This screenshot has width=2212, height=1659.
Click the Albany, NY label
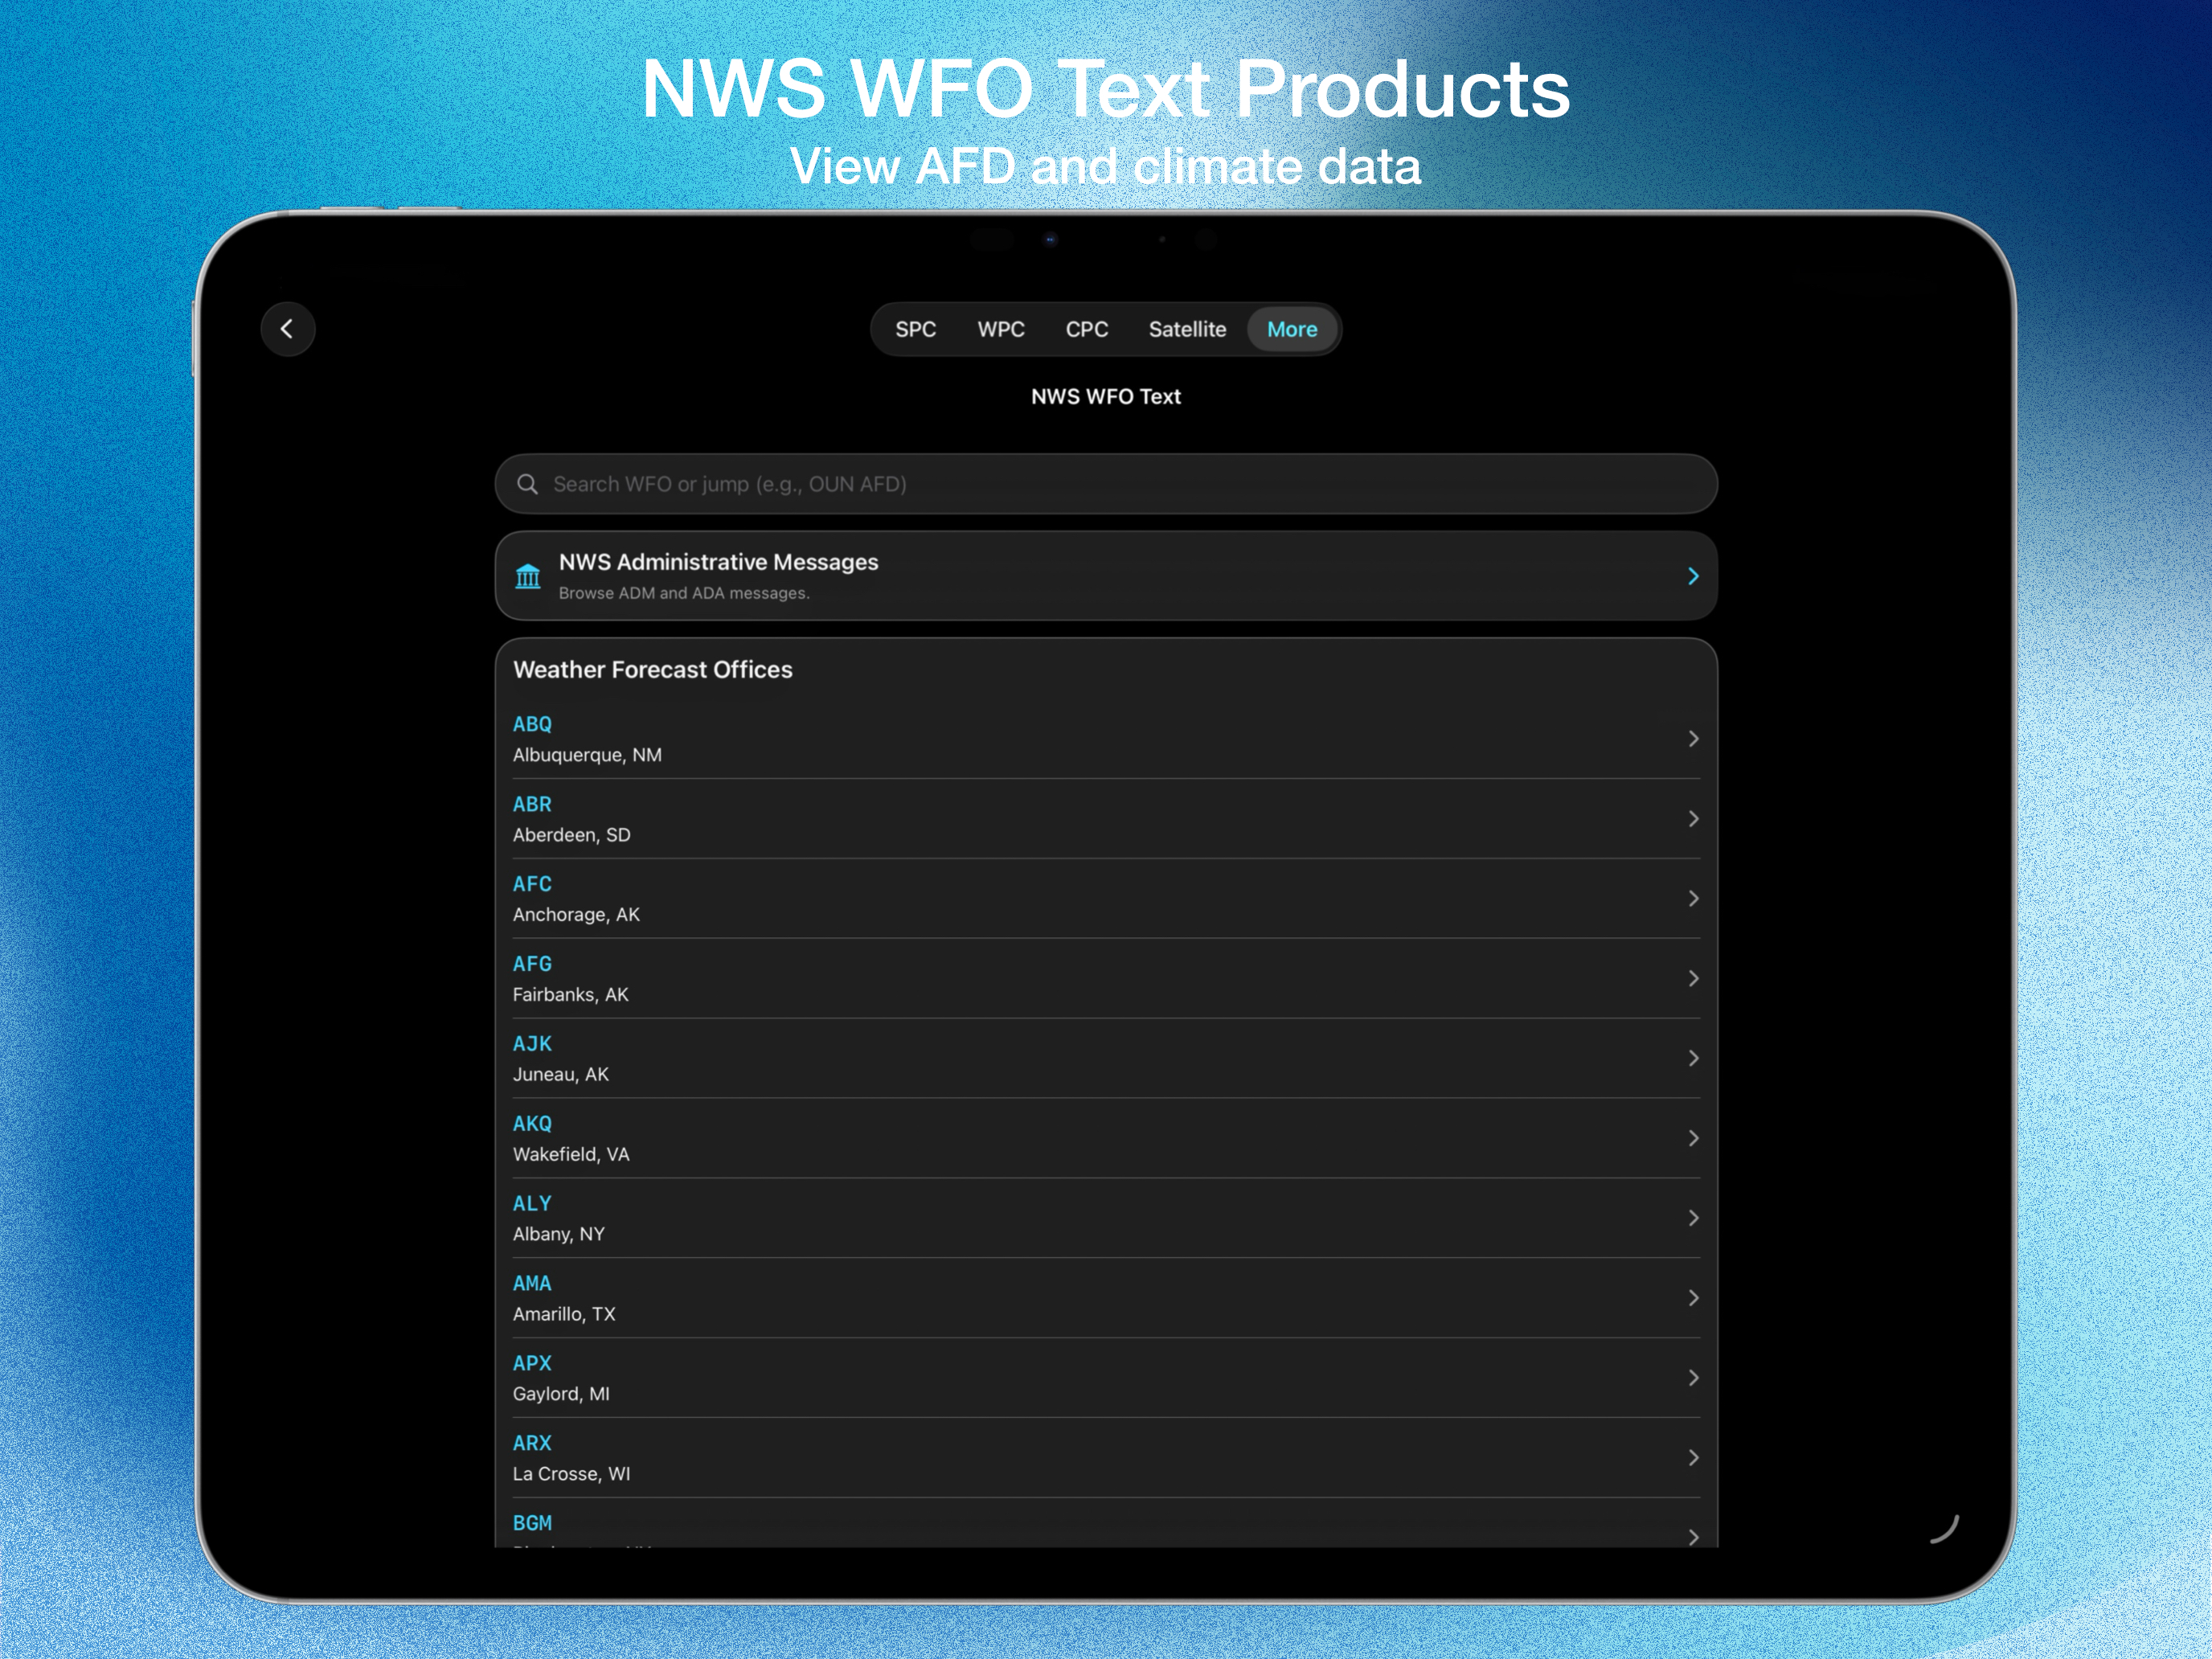pos(559,1235)
